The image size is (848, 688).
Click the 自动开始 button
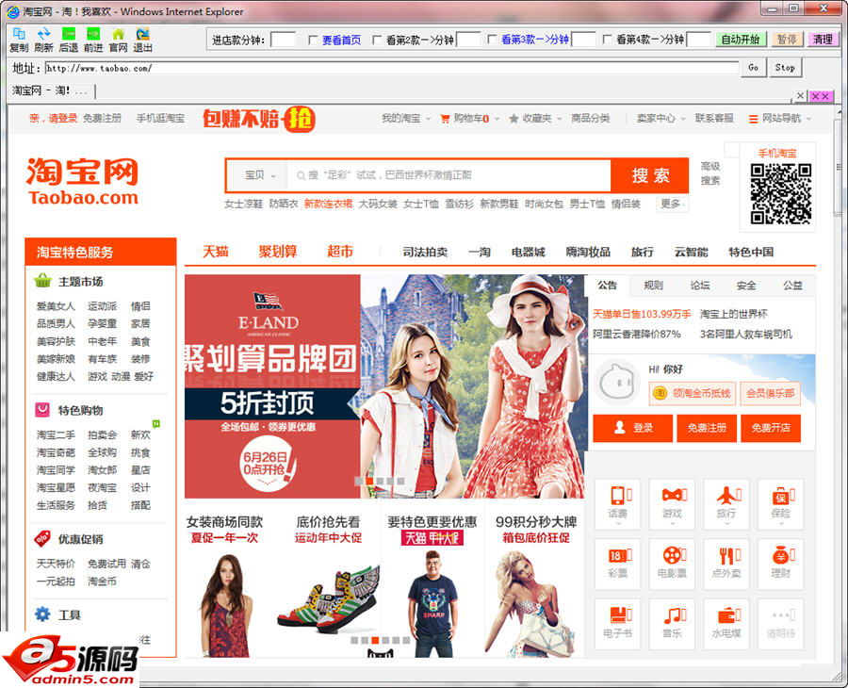click(x=740, y=40)
